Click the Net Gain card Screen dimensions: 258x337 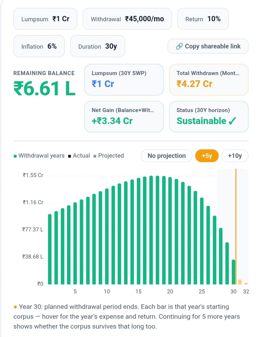pyautogui.click(x=124, y=117)
